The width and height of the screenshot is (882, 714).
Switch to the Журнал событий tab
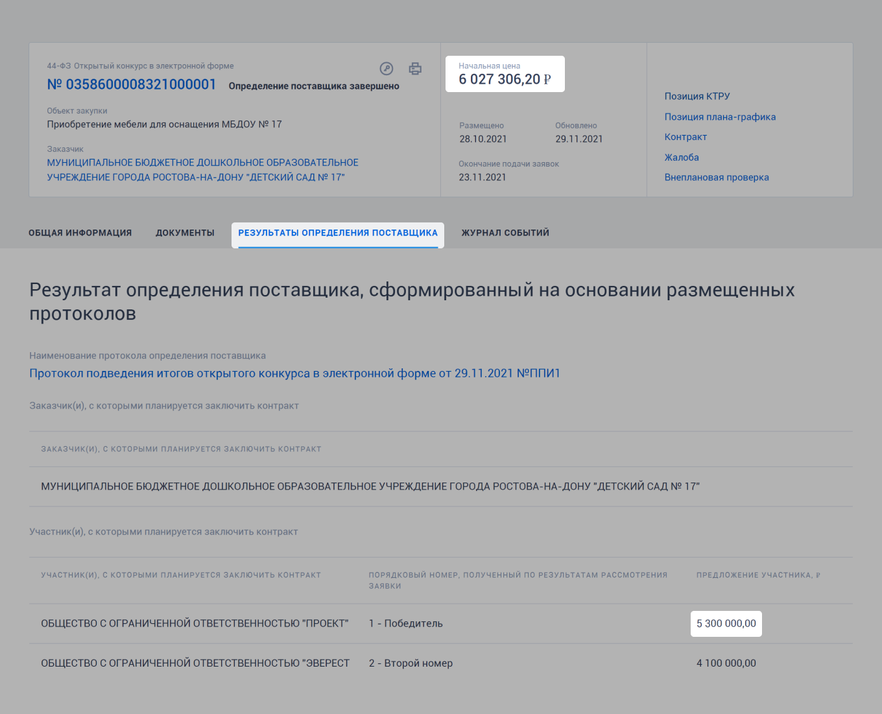click(505, 233)
